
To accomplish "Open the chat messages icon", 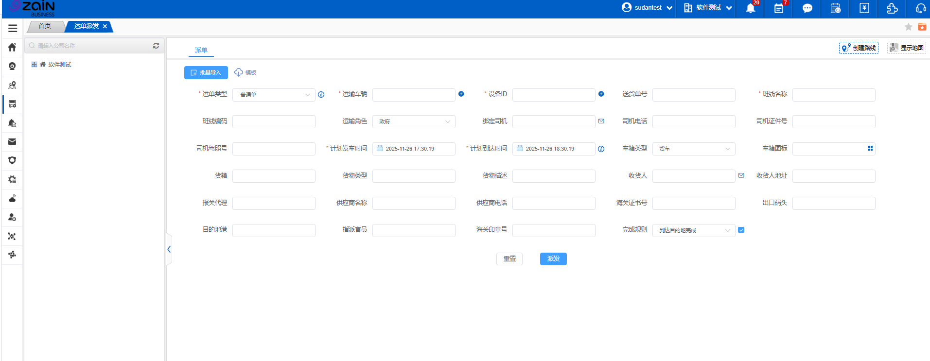I will [807, 8].
